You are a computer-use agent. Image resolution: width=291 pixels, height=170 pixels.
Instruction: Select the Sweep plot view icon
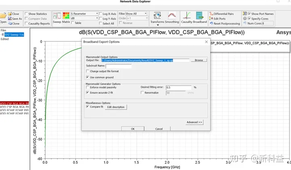(x=57, y=16)
